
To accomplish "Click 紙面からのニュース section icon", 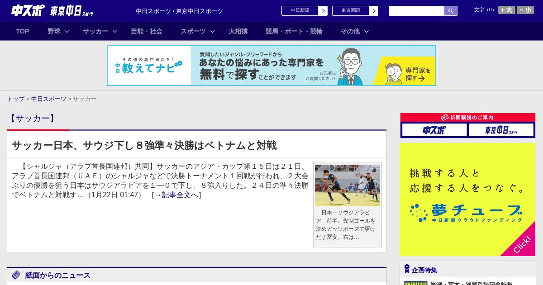I will click(16, 275).
